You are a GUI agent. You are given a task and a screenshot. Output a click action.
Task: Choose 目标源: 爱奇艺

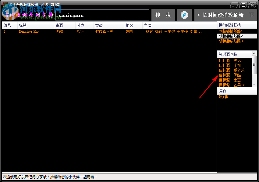[x=235, y=70]
